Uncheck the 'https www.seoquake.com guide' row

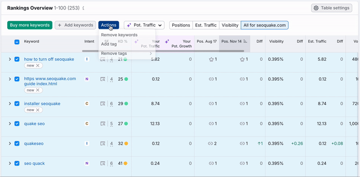click(17, 79)
